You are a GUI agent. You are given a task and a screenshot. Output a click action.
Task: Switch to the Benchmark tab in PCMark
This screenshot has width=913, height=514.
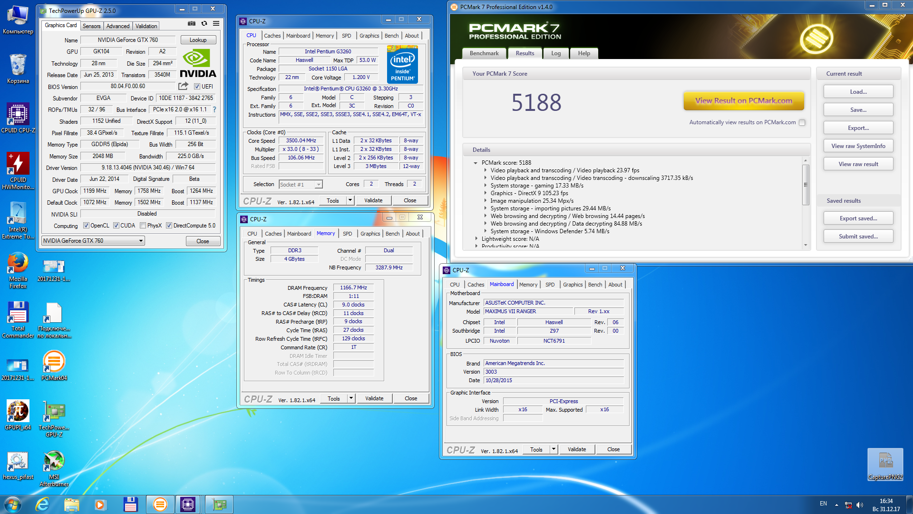pos(484,53)
